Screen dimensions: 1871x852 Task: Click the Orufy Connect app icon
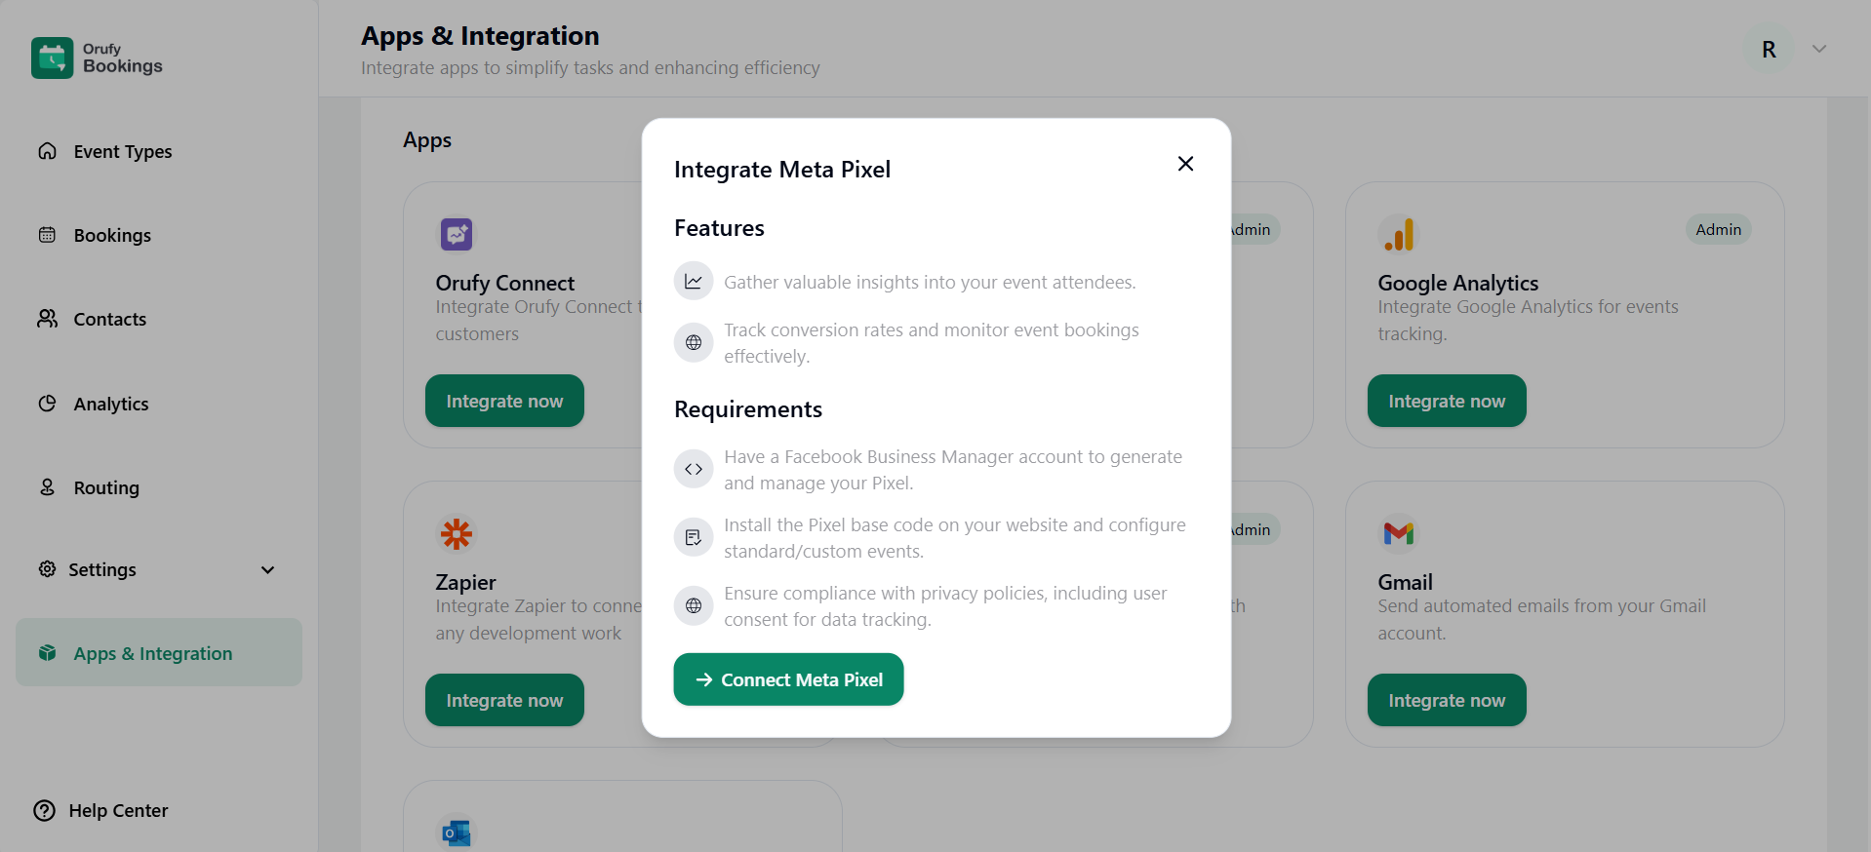coord(456,234)
